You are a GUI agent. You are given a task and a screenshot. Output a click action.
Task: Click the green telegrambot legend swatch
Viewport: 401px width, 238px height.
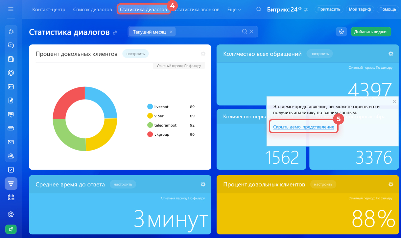pos(150,125)
